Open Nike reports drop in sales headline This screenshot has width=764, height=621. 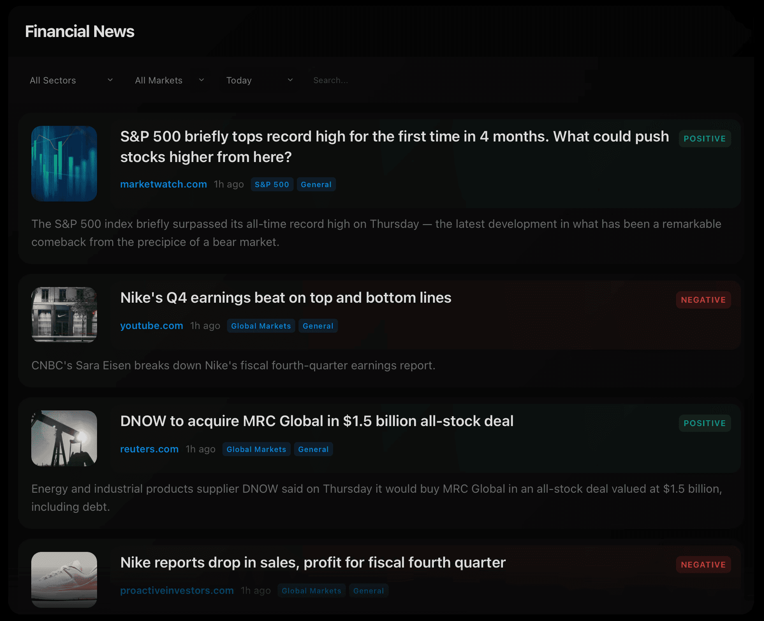pyautogui.click(x=313, y=562)
